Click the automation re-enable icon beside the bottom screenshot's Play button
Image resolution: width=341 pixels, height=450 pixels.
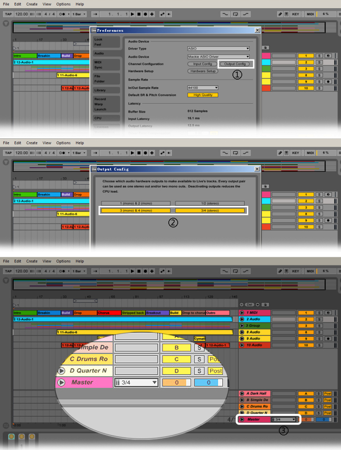point(162,271)
